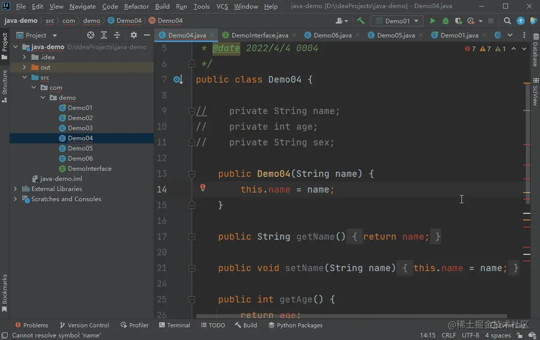Collapse the src folder in tree
The width and height of the screenshot is (540, 340).
24,78
